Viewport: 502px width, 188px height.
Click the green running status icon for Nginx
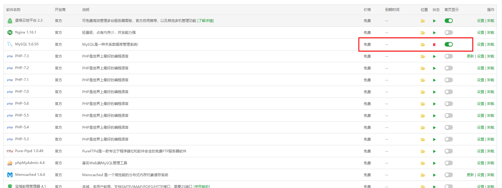(x=434, y=33)
